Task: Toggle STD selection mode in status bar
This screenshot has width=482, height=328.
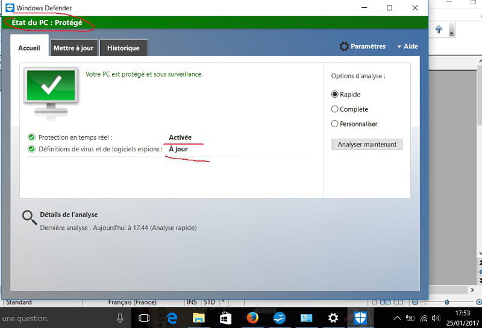Action: 209,302
